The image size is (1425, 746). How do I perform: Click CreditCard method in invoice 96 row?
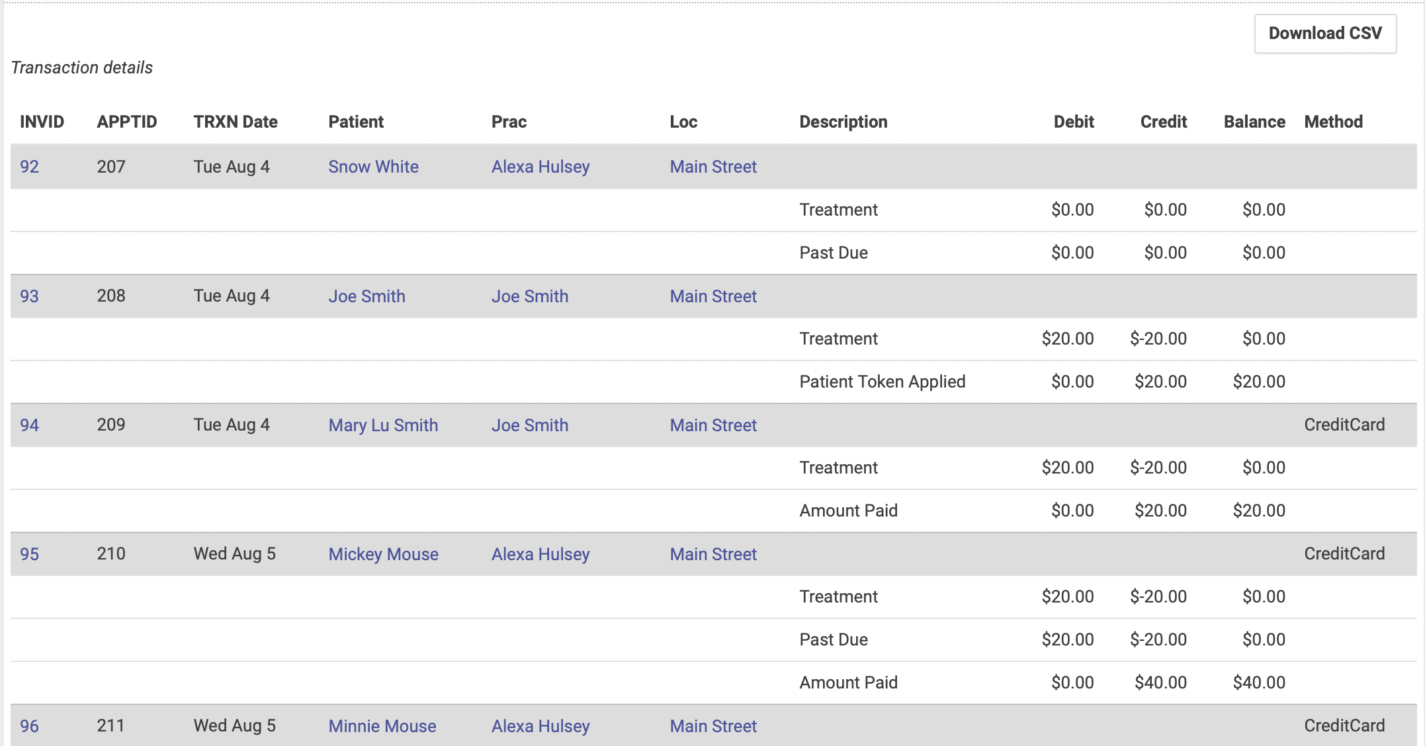click(x=1344, y=725)
